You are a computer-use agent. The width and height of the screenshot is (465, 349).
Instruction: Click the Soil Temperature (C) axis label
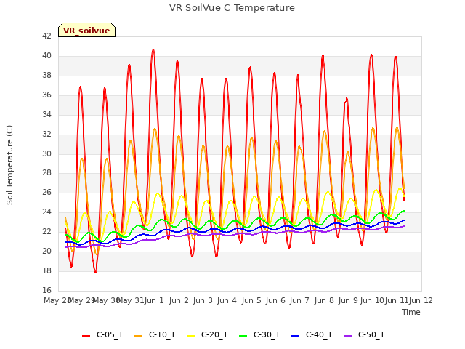tap(9, 165)
